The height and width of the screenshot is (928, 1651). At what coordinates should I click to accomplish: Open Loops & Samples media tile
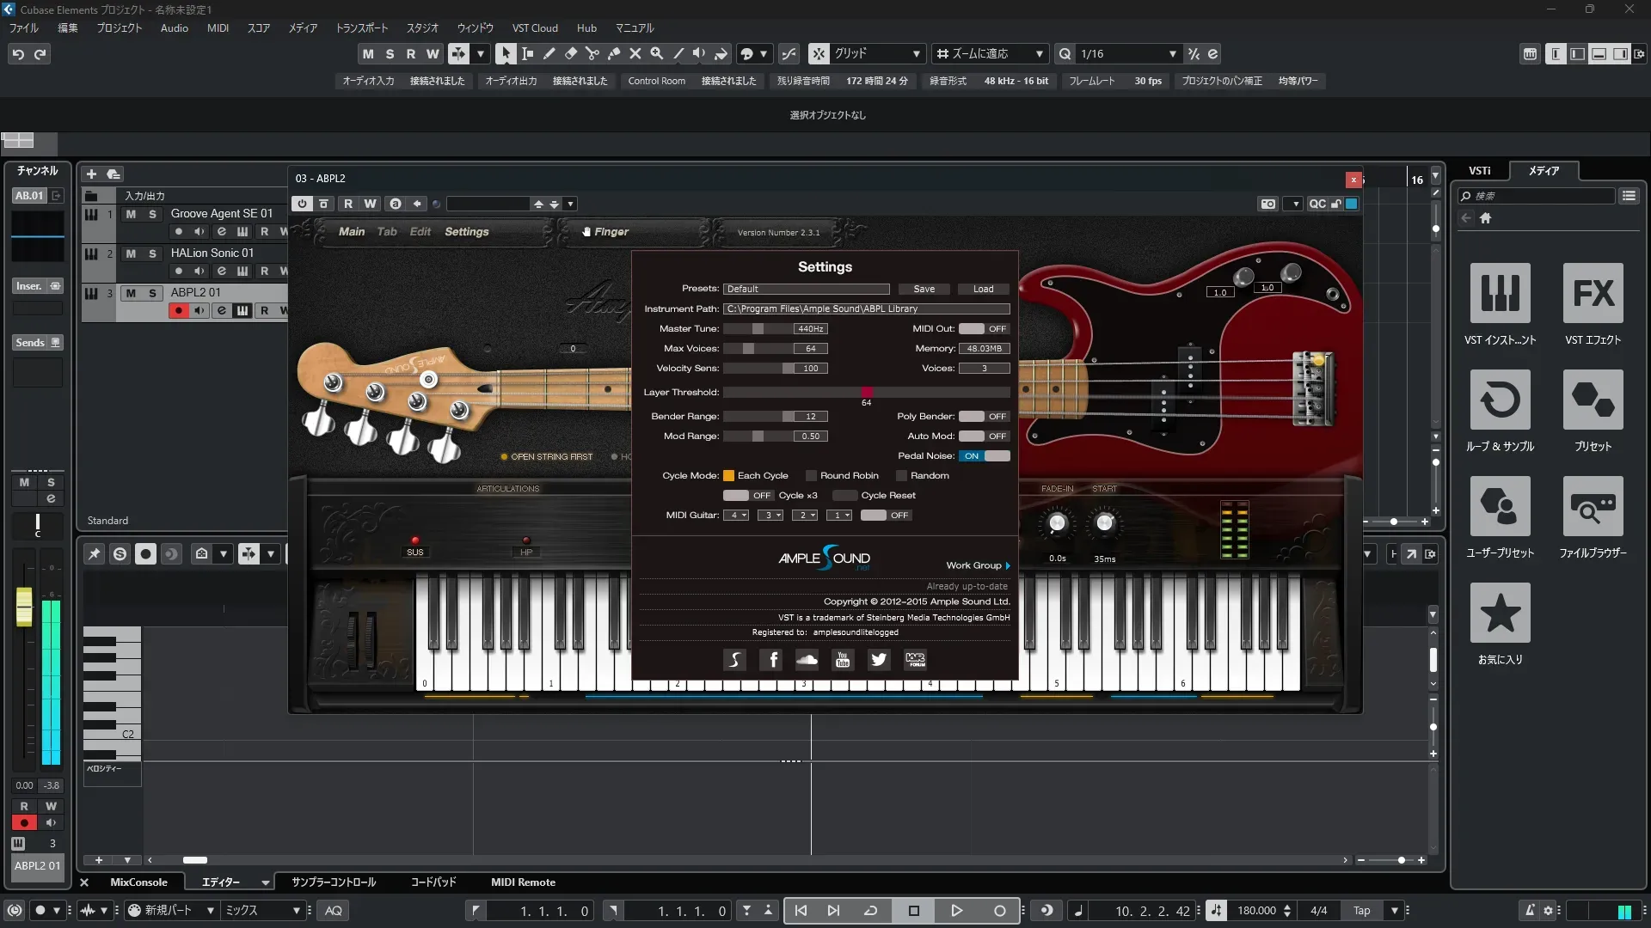(x=1500, y=400)
